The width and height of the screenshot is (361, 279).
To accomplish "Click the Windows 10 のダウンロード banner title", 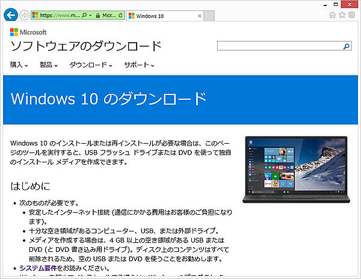I will [108, 99].
